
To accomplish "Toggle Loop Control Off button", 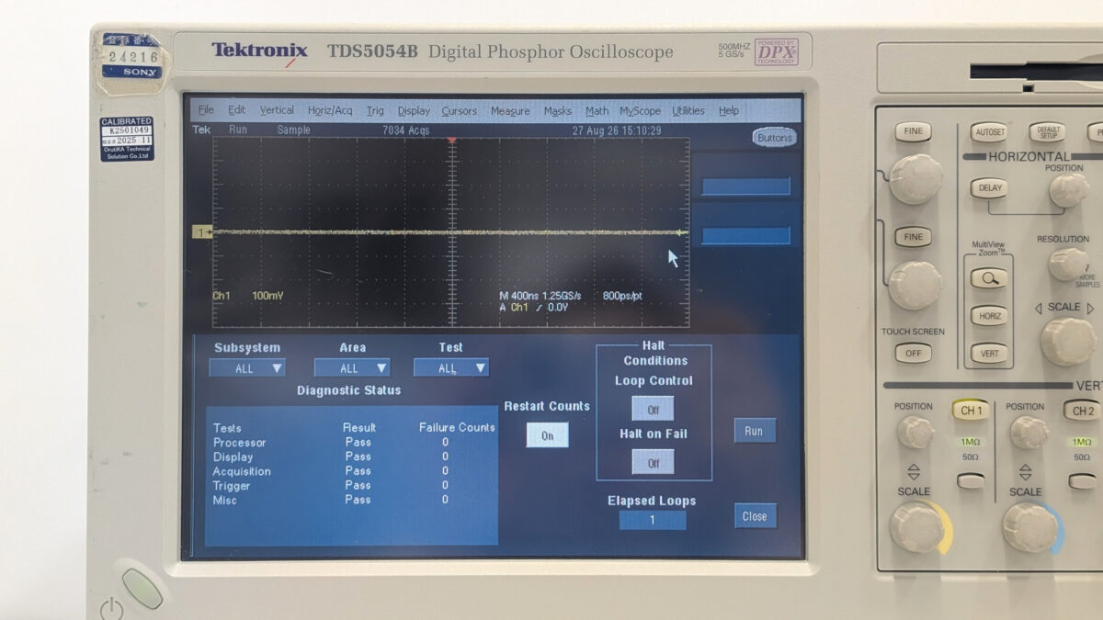I will 653,409.
